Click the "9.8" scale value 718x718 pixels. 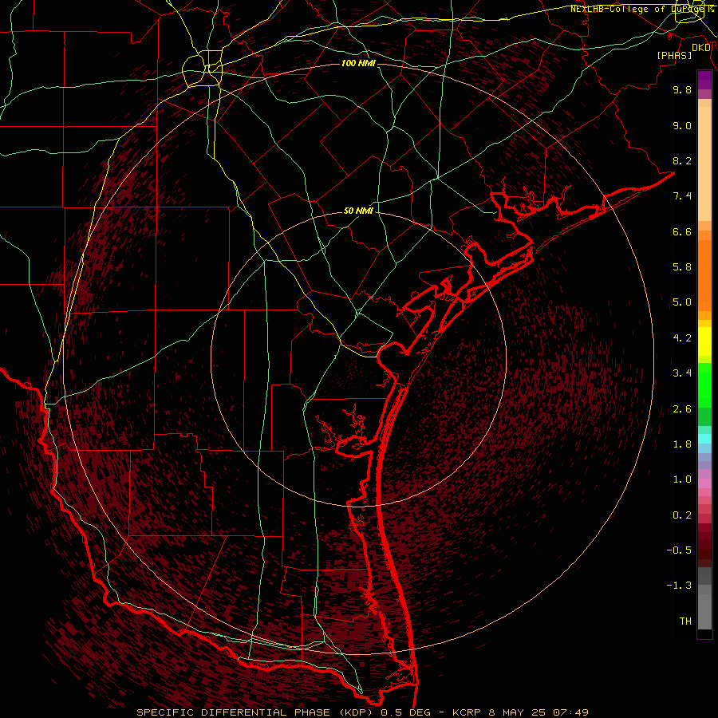click(x=682, y=89)
